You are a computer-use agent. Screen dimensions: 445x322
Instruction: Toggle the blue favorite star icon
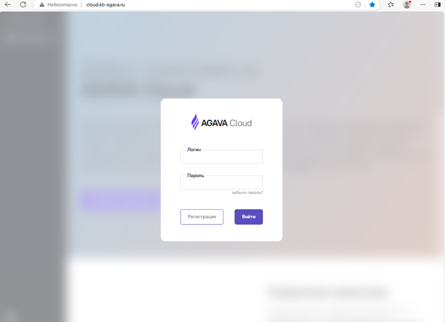pyautogui.click(x=372, y=5)
